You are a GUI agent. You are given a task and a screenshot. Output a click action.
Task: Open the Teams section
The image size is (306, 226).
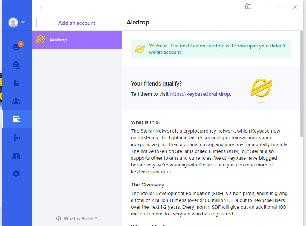16,101
